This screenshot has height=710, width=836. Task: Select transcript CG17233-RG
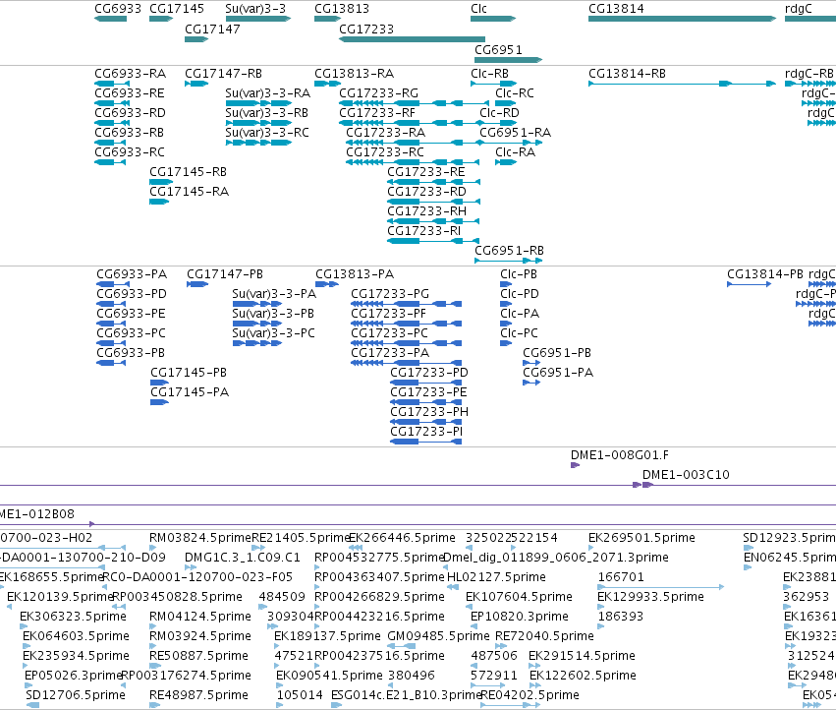coord(378,93)
